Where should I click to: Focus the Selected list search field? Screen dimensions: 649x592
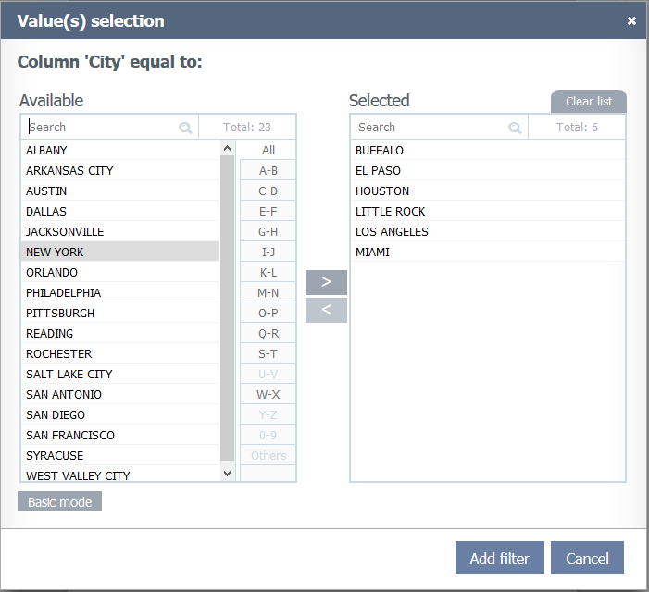coord(431,128)
